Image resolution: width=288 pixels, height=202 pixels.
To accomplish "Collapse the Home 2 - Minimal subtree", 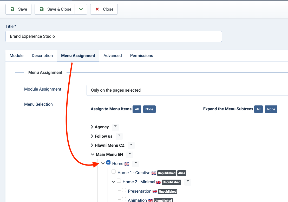I will (x=113, y=182).
